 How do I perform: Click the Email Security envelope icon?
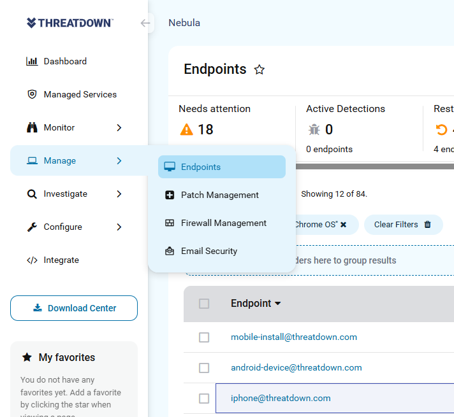[170, 251]
